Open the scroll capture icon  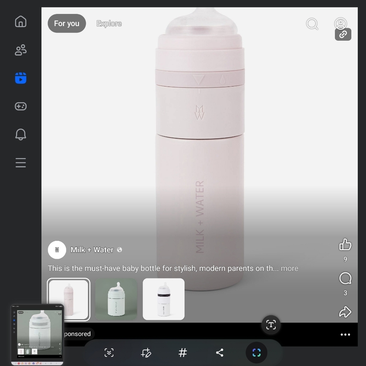[109, 352]
